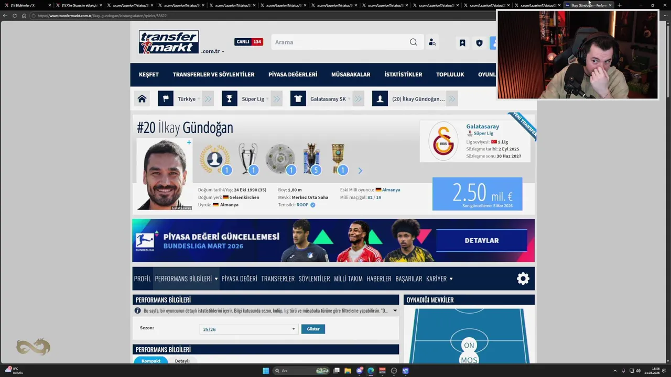Click the Detaylar banner button
Image resolution: width=671 pixels, height=377 pixels.
(482, 240)
